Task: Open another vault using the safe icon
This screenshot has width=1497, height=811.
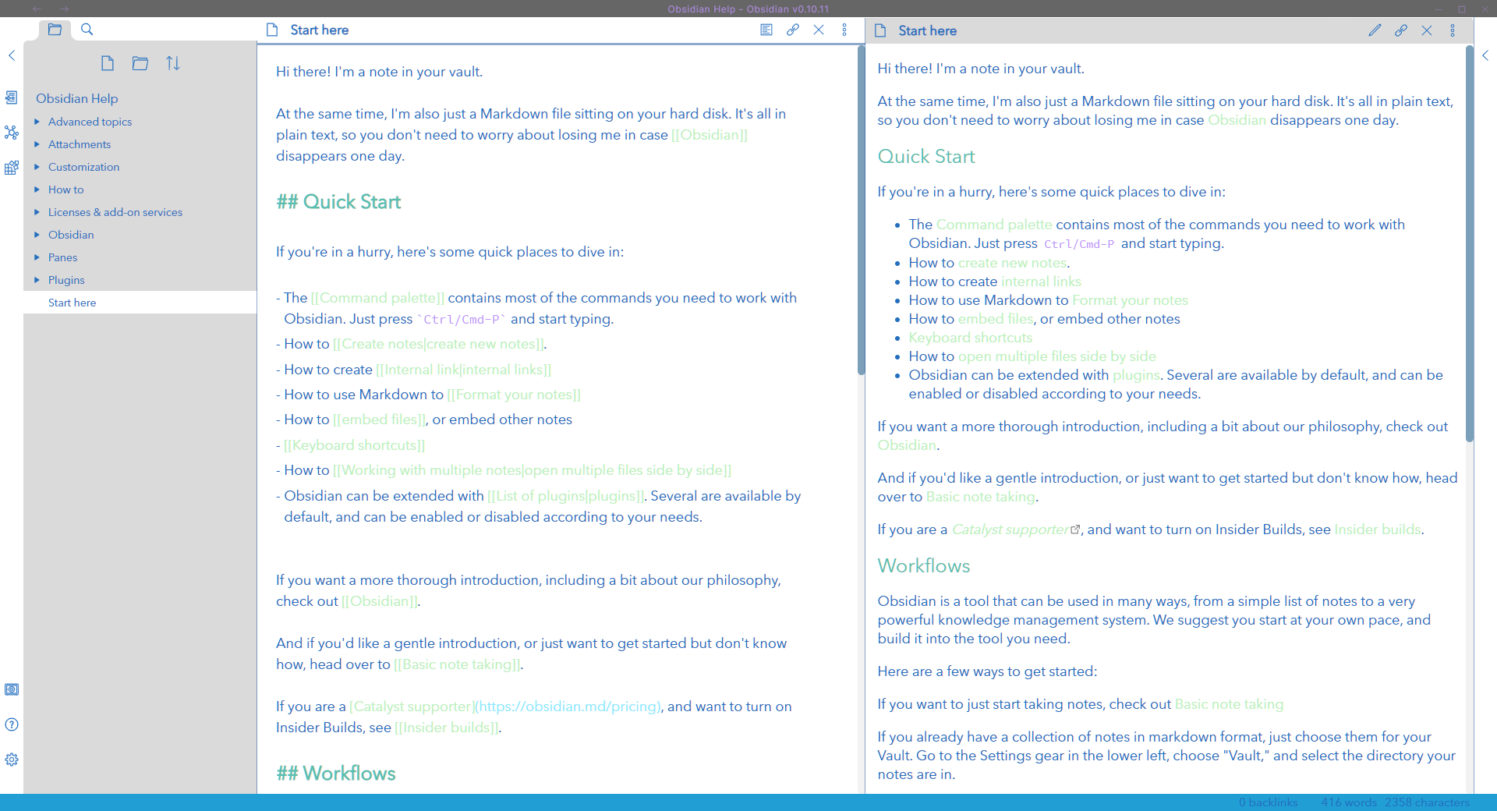Action: [12, 689]
